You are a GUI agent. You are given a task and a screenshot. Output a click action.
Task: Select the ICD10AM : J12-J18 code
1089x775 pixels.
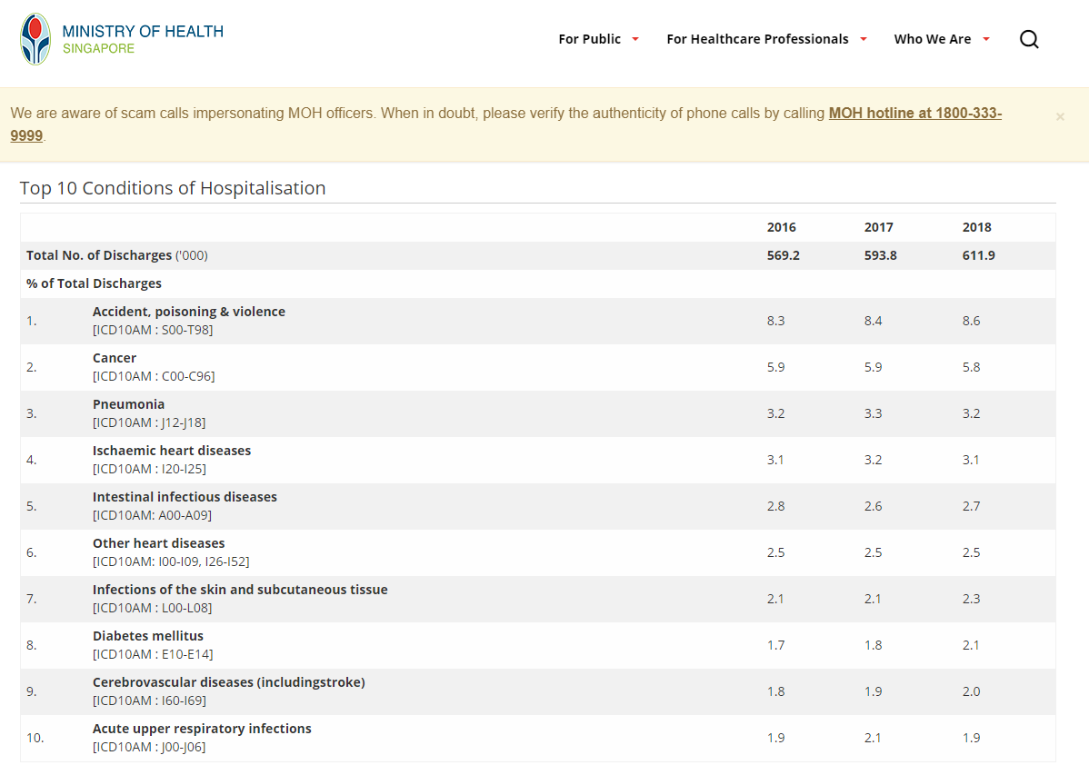149,422
